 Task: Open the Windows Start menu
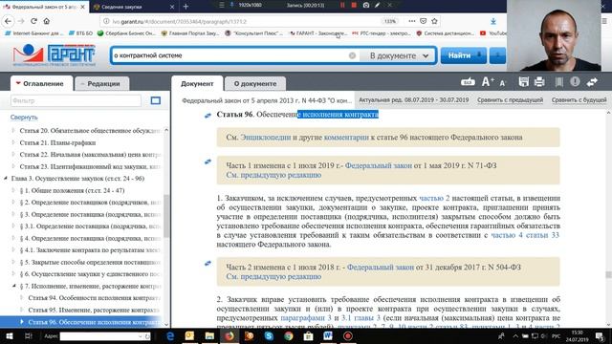(9, 335)
